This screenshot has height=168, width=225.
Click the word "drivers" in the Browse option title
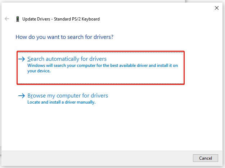pos(99,96)
